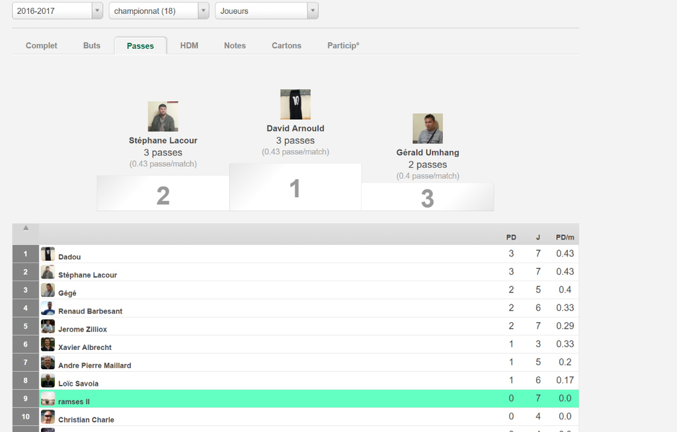Select the Buts tab

(92, 46)
